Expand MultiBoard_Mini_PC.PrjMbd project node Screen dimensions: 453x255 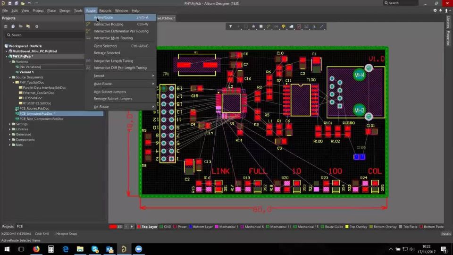click(x=6, y=51)
